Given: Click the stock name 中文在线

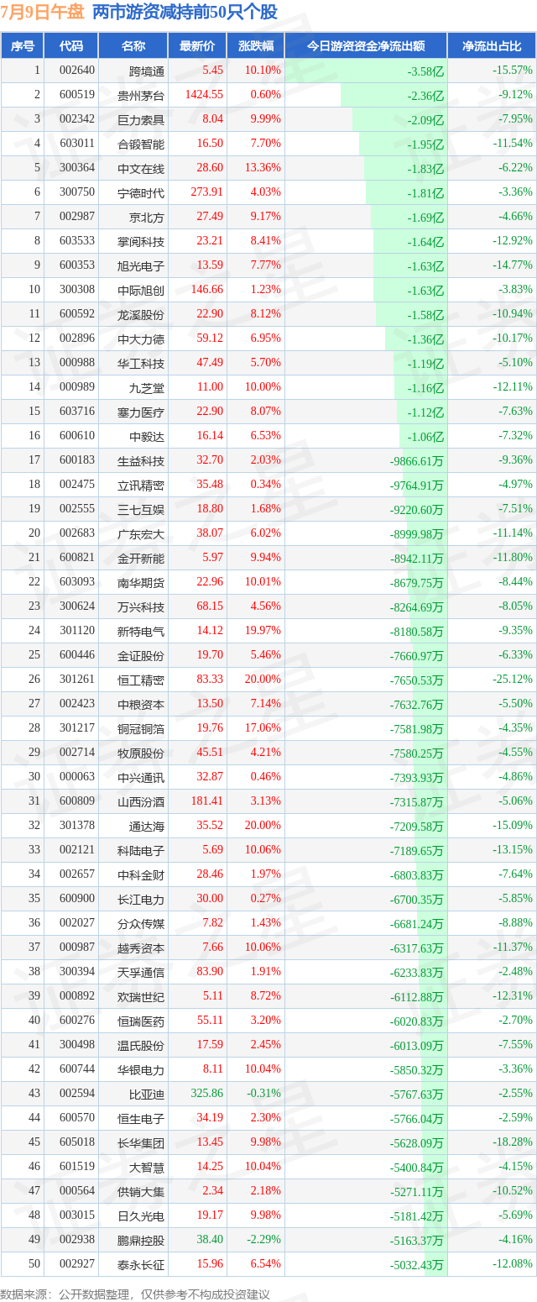Looking at the screenshot, I should click(x=141, y=168).
